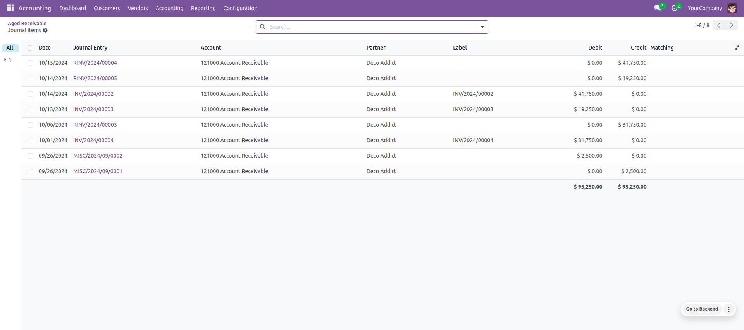Toggle the select-all header checkbox

[30, 48]
